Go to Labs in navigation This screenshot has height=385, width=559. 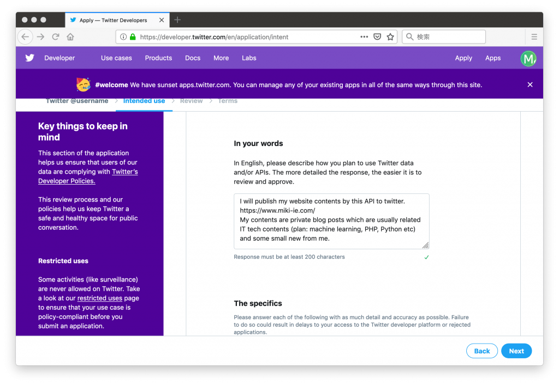point(249,58)
